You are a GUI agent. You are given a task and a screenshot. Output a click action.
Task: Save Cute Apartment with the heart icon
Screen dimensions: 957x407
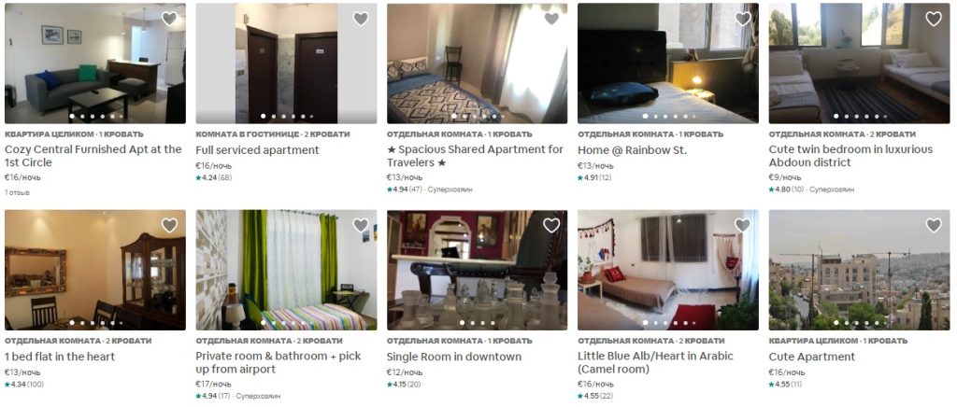pos(934,225)
